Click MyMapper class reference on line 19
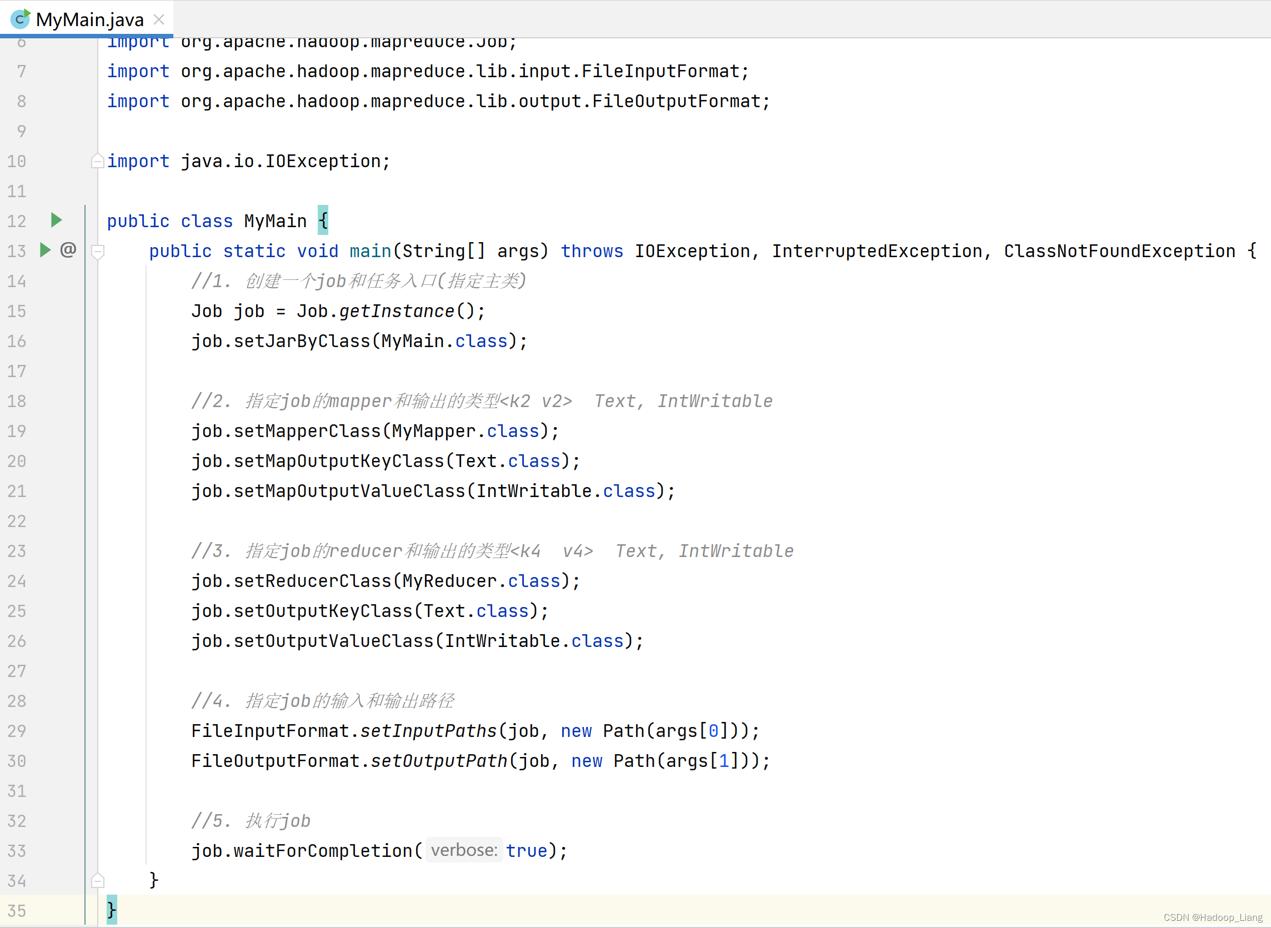 [434, 431]
